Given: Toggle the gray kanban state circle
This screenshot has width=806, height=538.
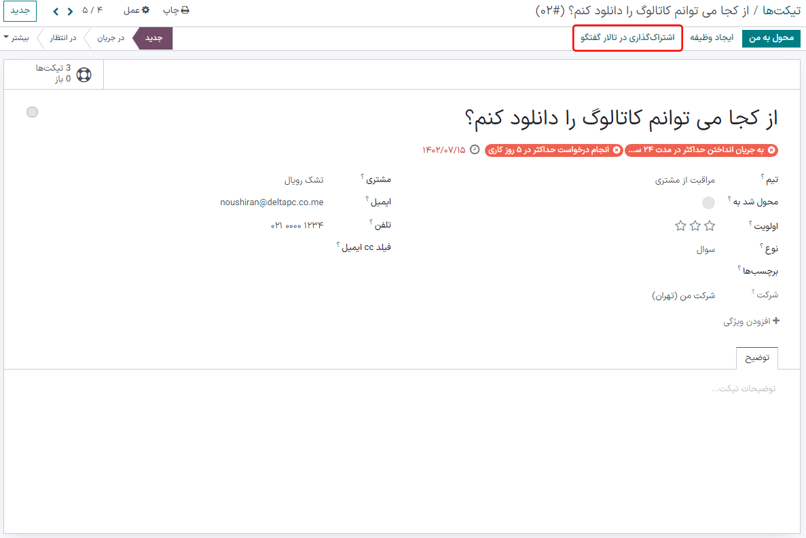Looking at the screenshot, I should click(x=32, y=112).
